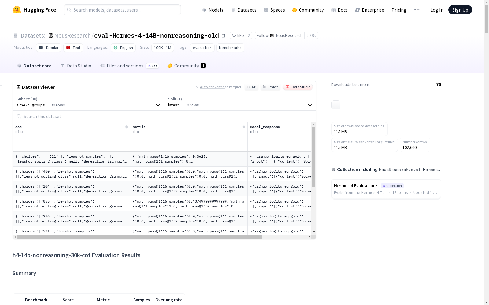The image size is (489, 305).
Task: Click the 102,660 number of rows value
Action: pyautogui.click(x=410, y=148)
